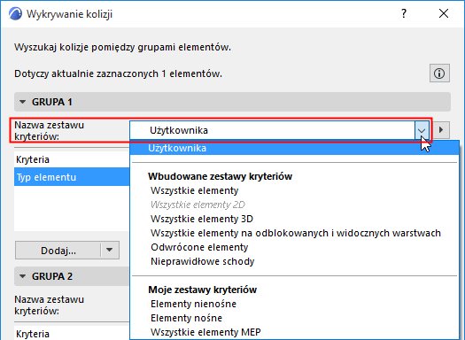Click the right-arrow flyout beside criteria dropdown

pyautogui.click(x=441, y=130)
